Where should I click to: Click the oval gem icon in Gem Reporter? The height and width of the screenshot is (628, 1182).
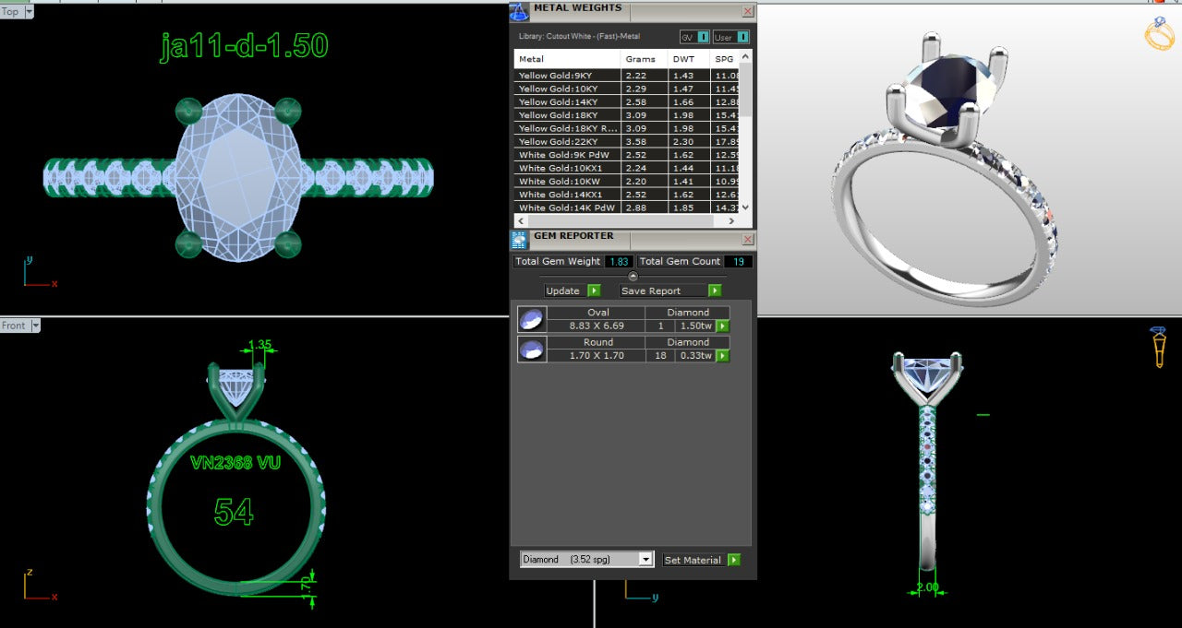pyautogui.click(x=531, y=320)
